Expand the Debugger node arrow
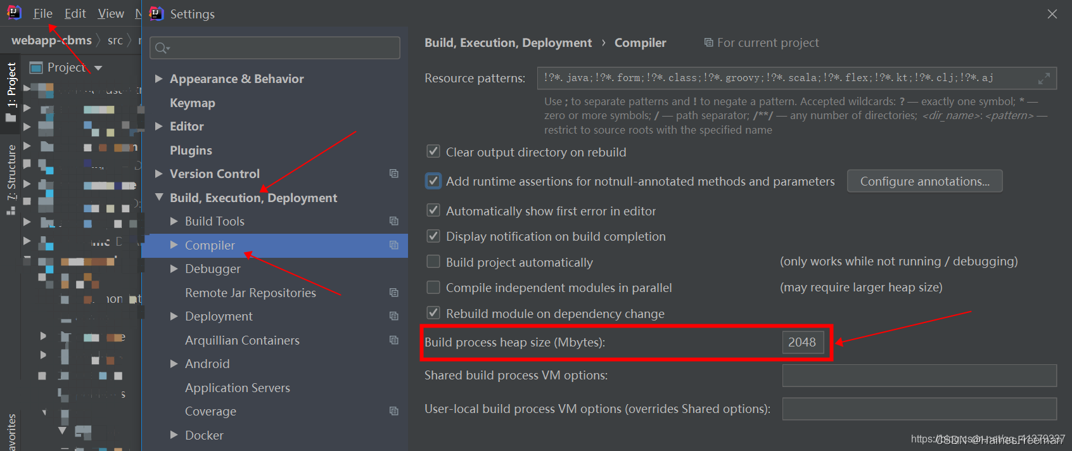 coord(174,269)
